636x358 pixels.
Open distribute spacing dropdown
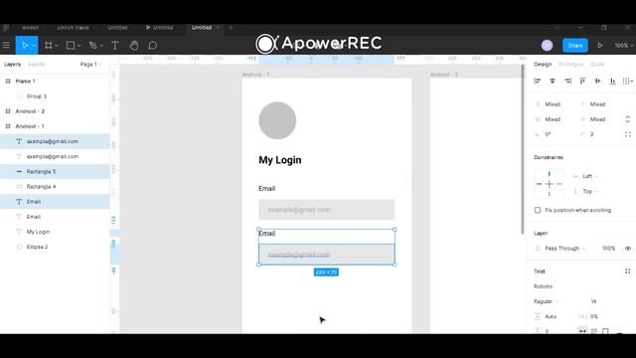point(627,82)
